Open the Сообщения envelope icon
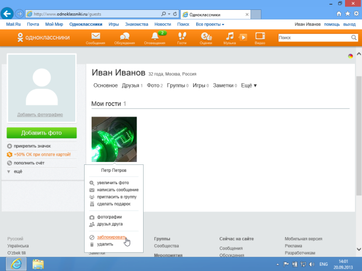The width and height of the screenshot is (362, 271). point(96,36)
